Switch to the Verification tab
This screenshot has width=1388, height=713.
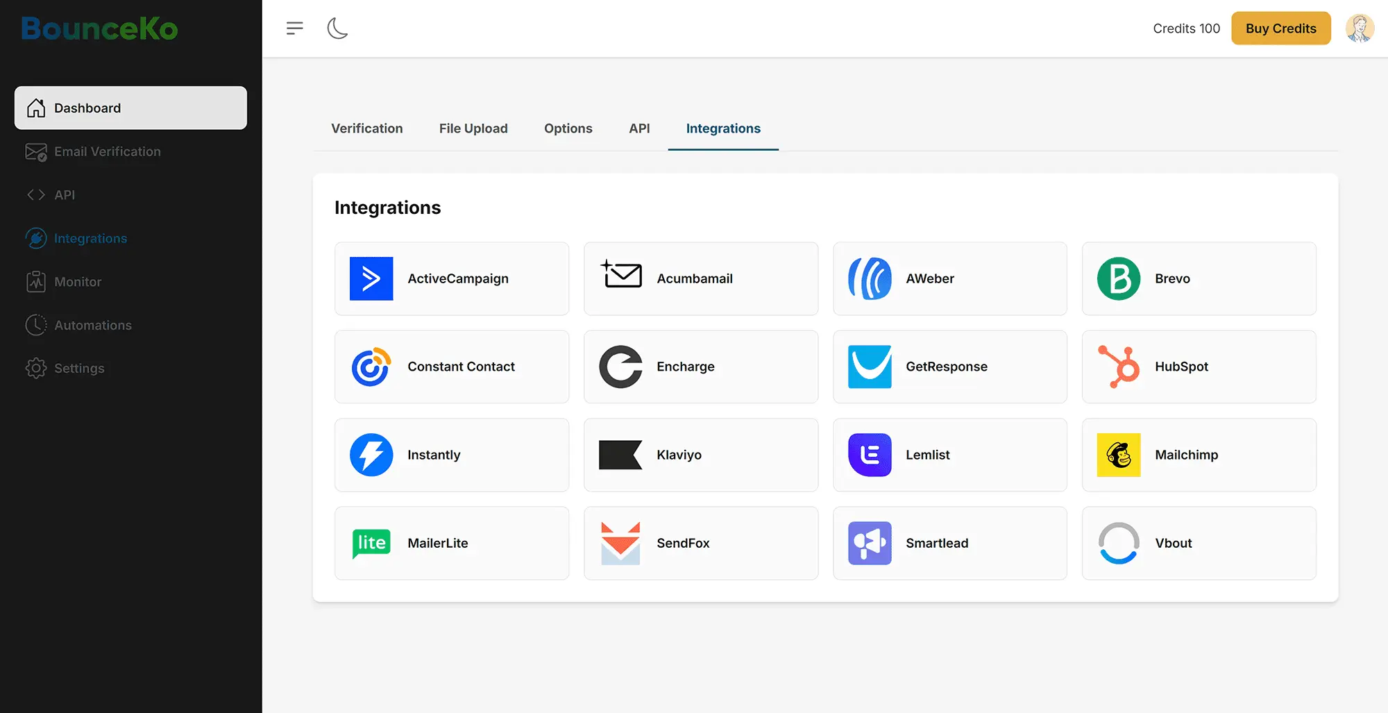tap(366, 128)
